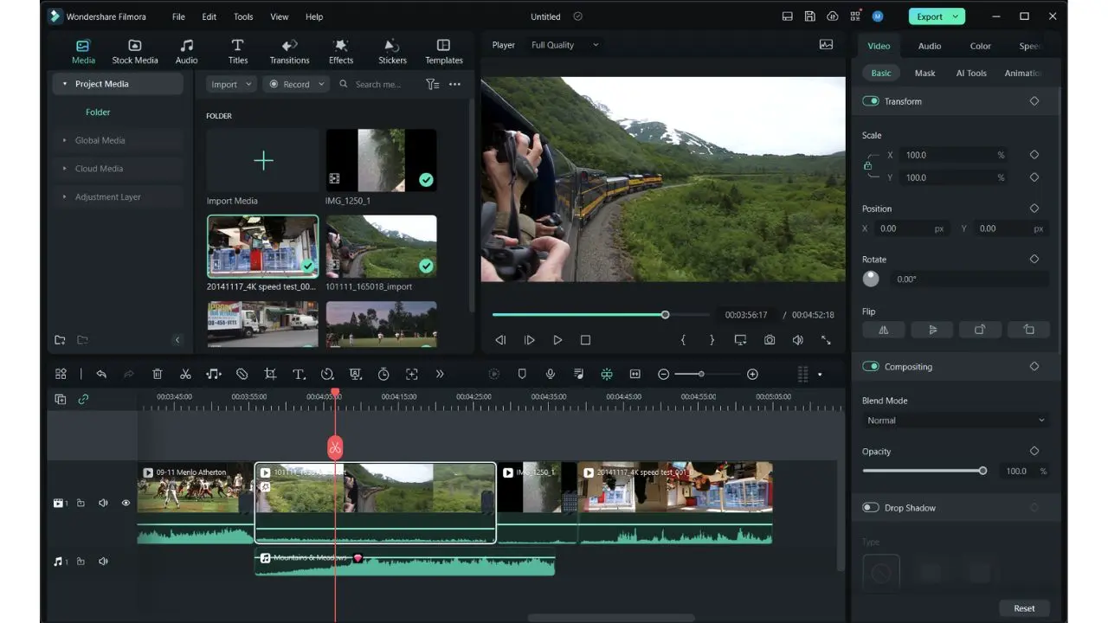The image size is (1108, 623).
Task: Open the Titles tab
Action: click(x=238, y=52)
